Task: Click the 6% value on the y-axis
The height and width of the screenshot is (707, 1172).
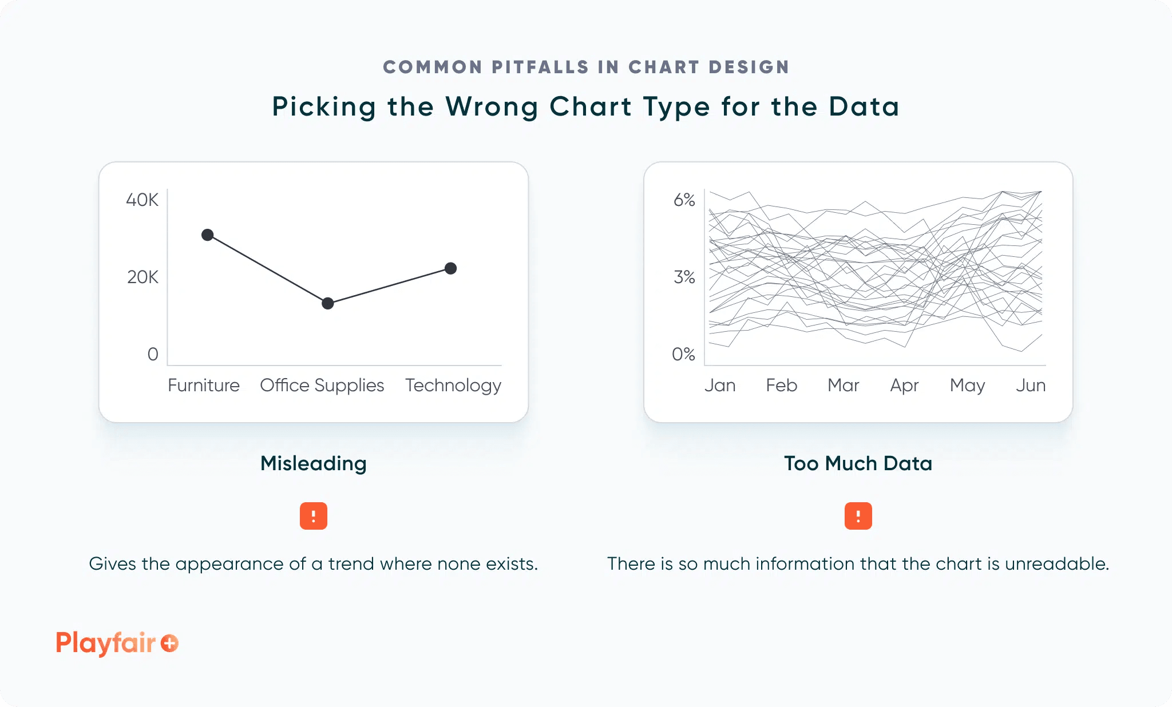Action: coord(684,200)
